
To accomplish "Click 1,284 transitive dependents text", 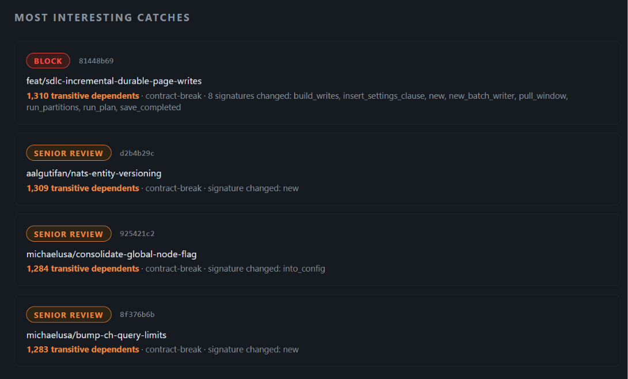I will (x=83, y=269).
